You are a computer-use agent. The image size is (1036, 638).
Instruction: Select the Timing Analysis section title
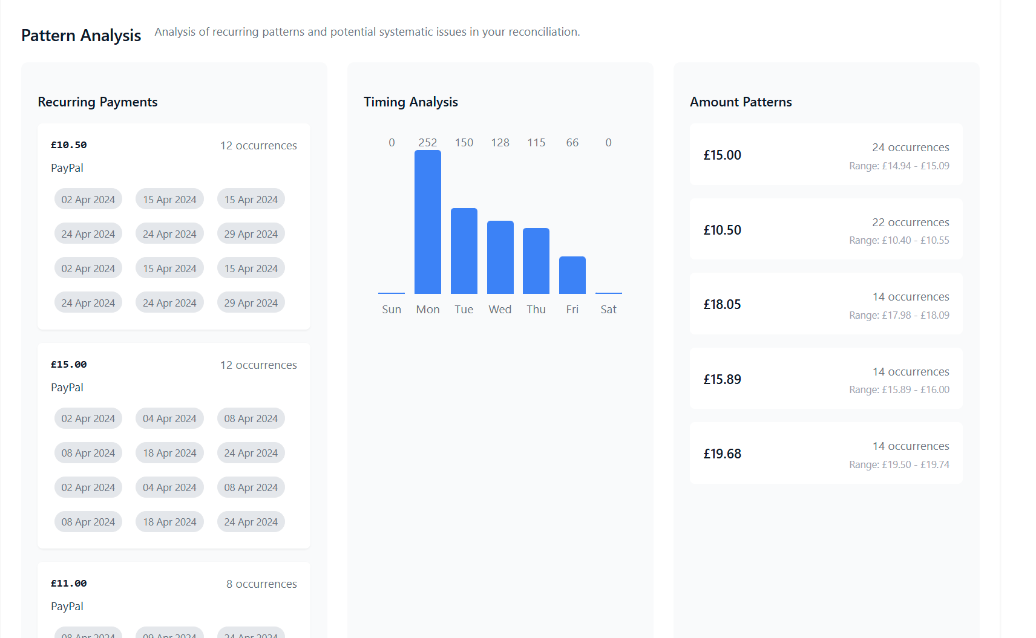click(x=410, y=102)
